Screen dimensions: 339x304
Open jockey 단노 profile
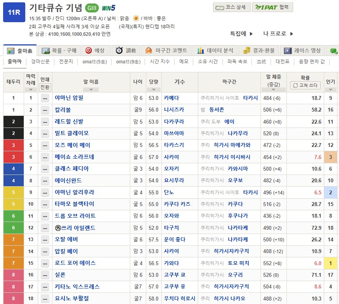[x=169, y=192]
